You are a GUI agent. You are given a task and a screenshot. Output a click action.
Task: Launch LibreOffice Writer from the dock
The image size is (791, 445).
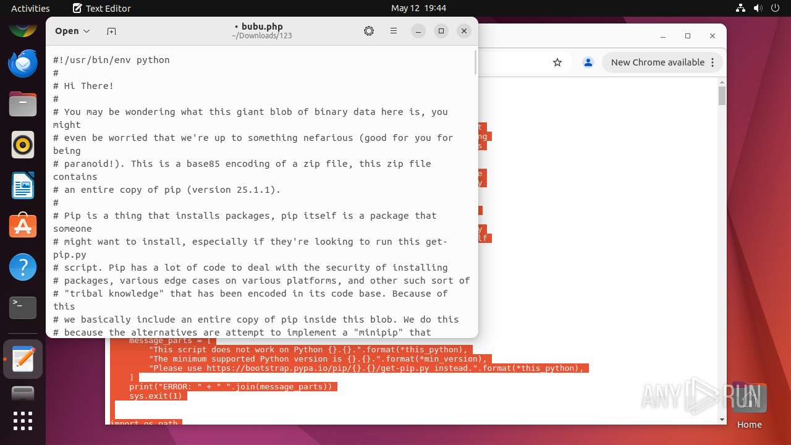pos(23,185)
